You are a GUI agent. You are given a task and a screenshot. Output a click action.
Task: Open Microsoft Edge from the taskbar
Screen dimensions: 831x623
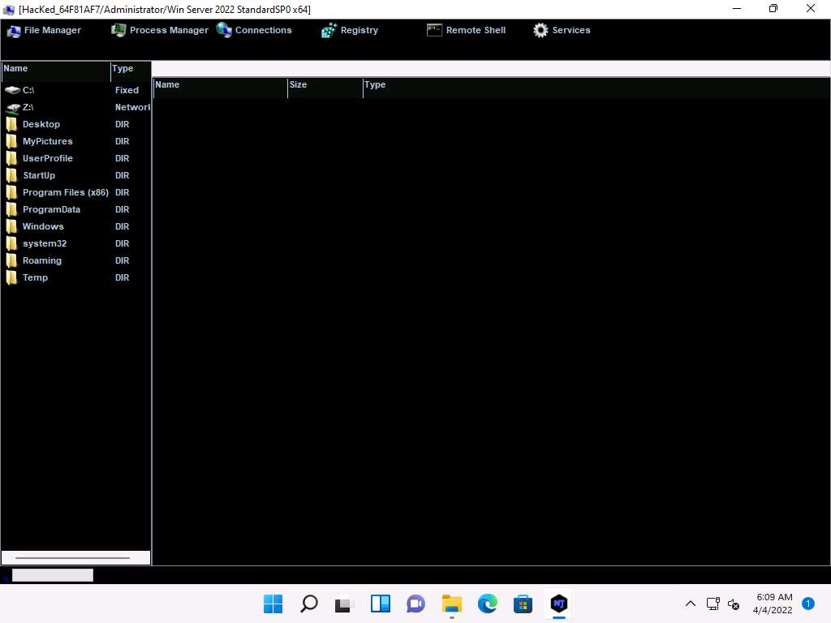pos(487,604)
